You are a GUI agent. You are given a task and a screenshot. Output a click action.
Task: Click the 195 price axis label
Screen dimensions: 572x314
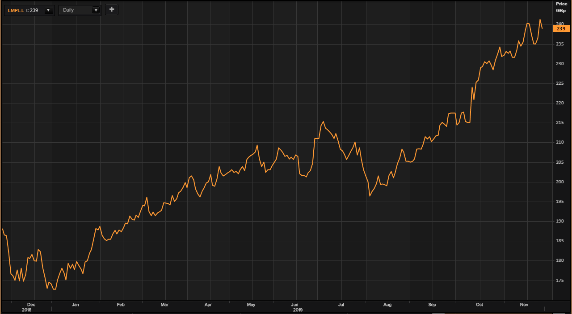click(x=560, y=202)
